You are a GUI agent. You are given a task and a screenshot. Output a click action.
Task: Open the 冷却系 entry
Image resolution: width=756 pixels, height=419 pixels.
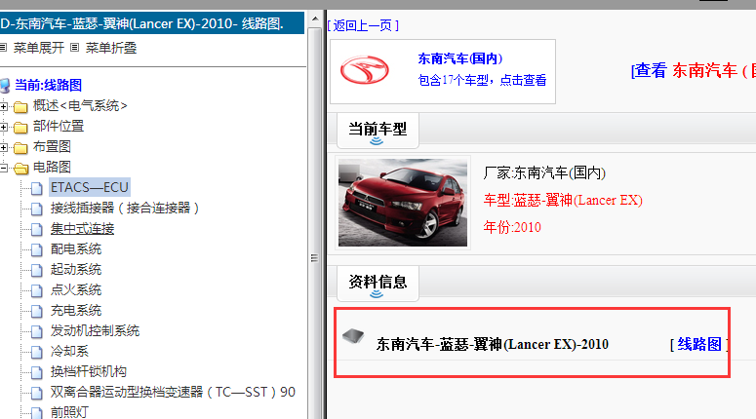click(69, 351)
